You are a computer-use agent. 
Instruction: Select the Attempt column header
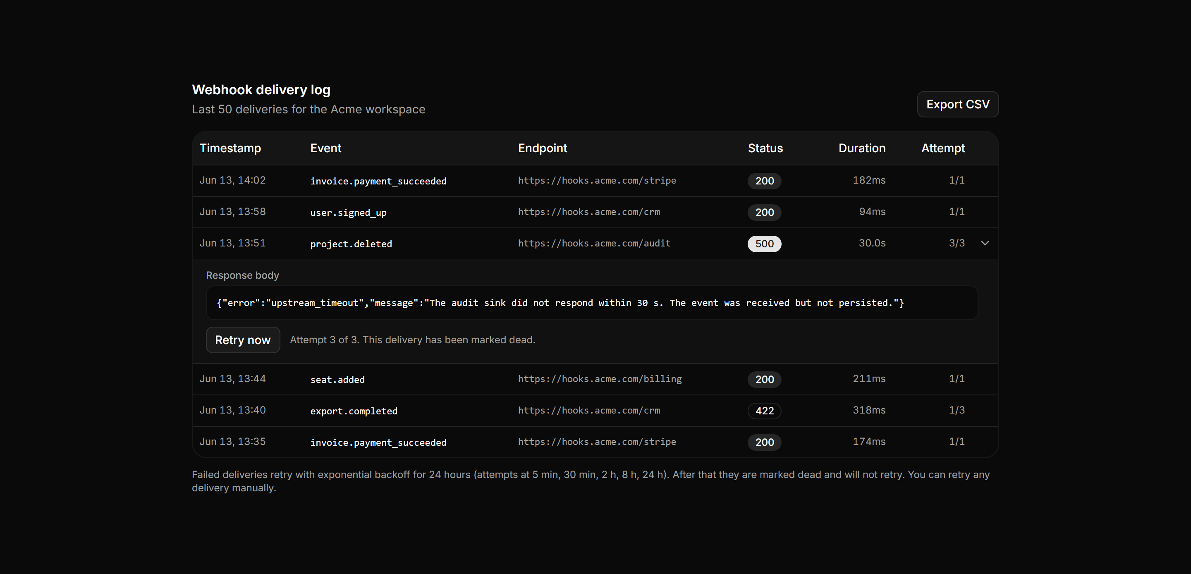pyautogui.click(x=943, y=148)
